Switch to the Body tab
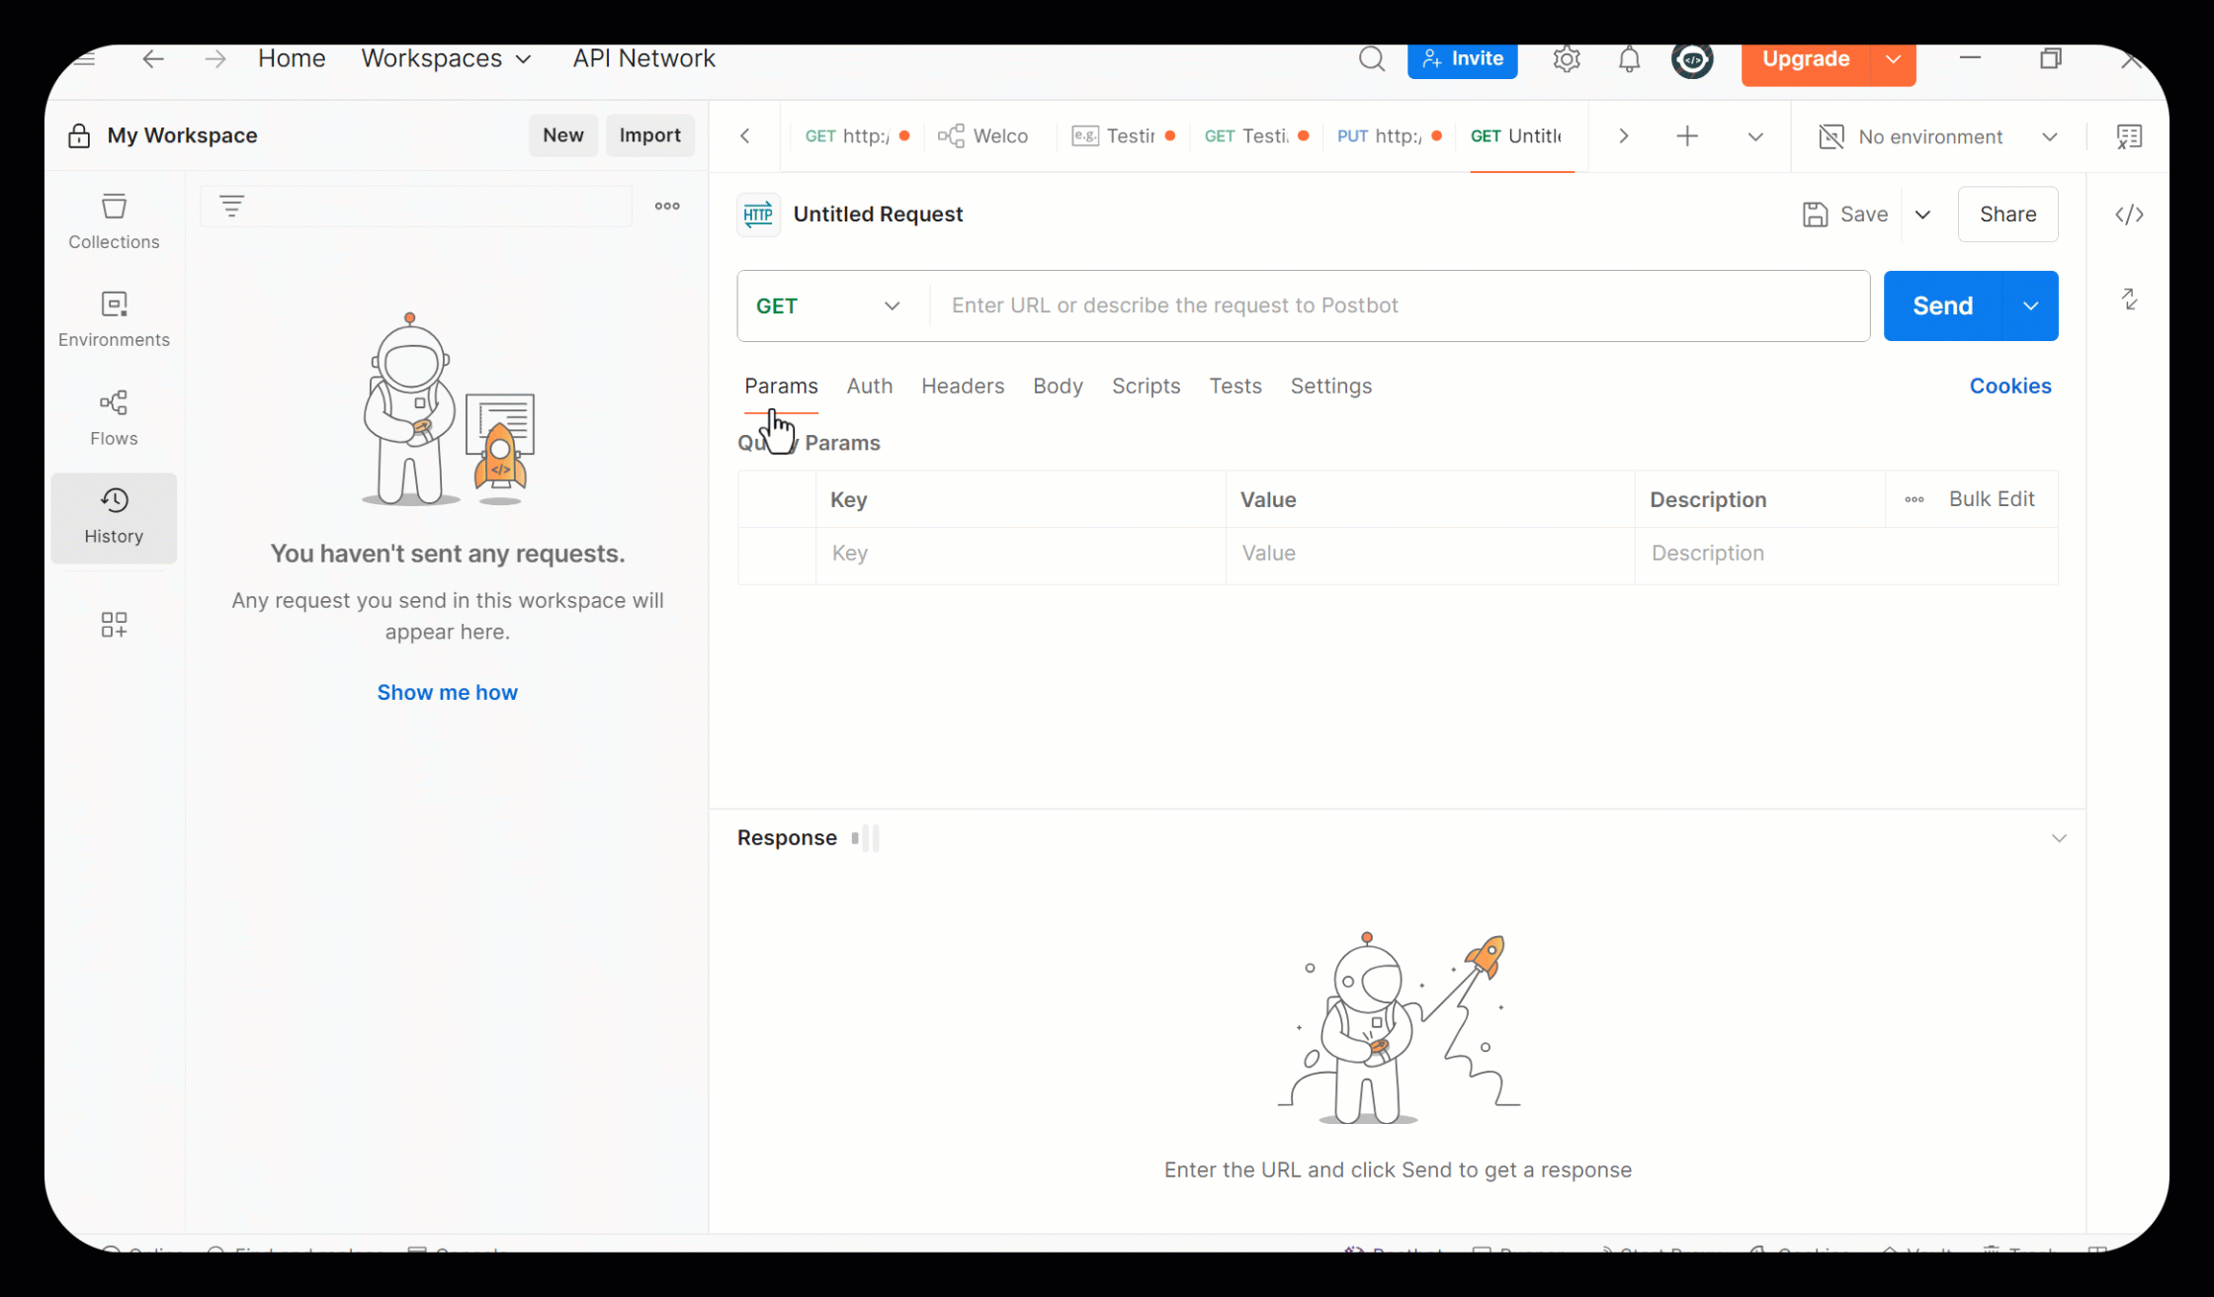2214x1297 pixels. (1058, 386)
